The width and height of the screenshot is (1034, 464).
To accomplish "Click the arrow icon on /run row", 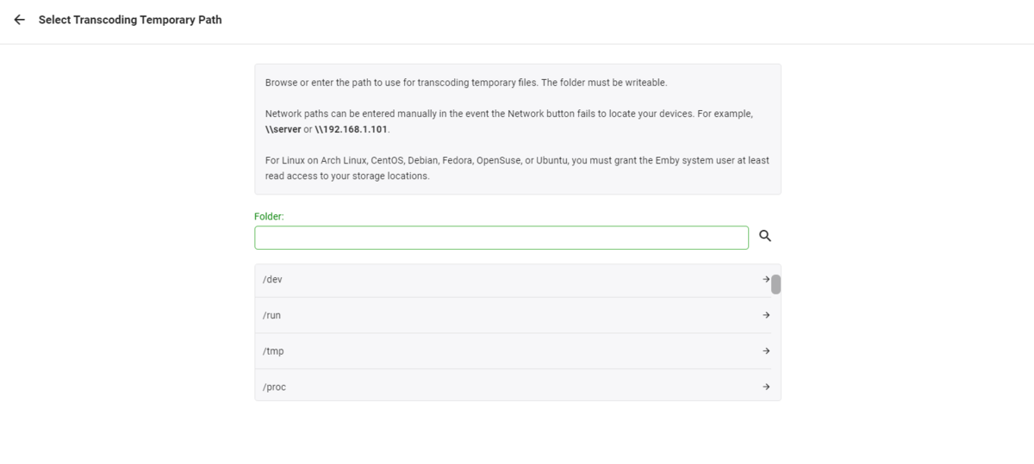I will pos(766,315).
